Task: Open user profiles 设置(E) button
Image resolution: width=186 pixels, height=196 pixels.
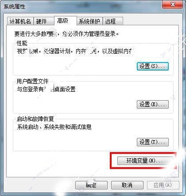Action: [x=152, y=104]
